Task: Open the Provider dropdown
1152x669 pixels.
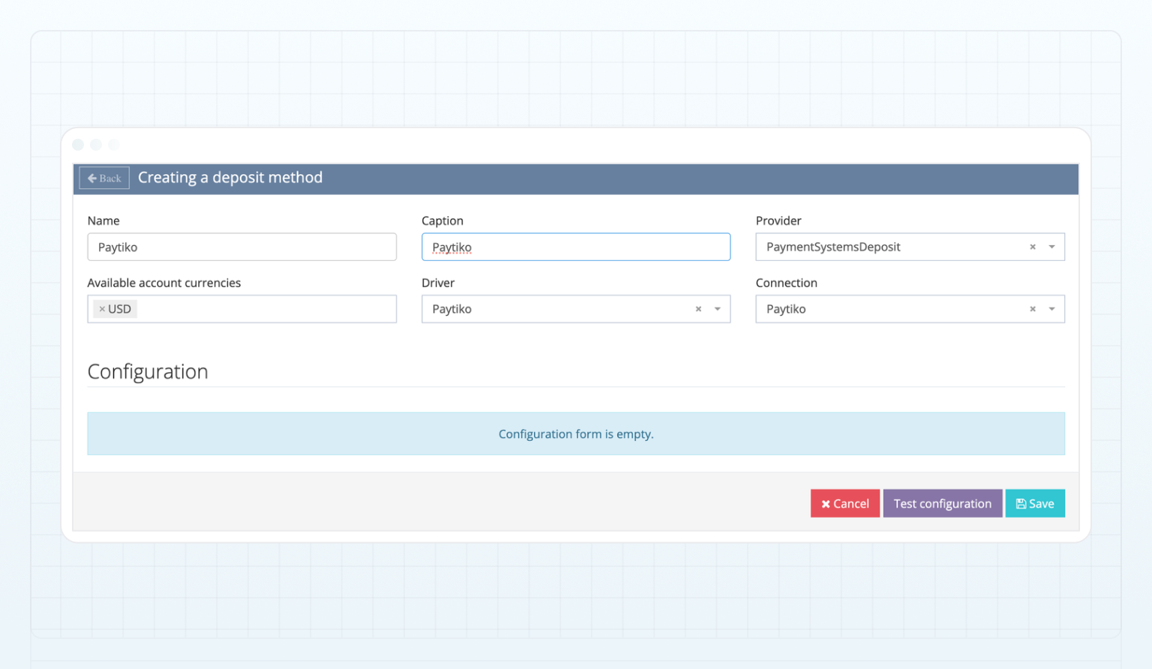Action: 1051,247
